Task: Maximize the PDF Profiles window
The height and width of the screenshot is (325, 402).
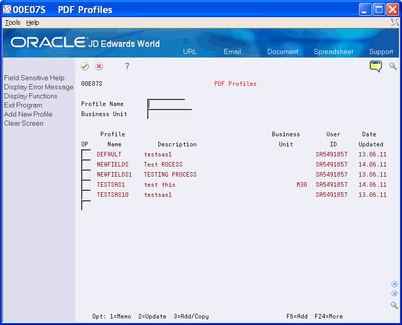Action: 379,10
